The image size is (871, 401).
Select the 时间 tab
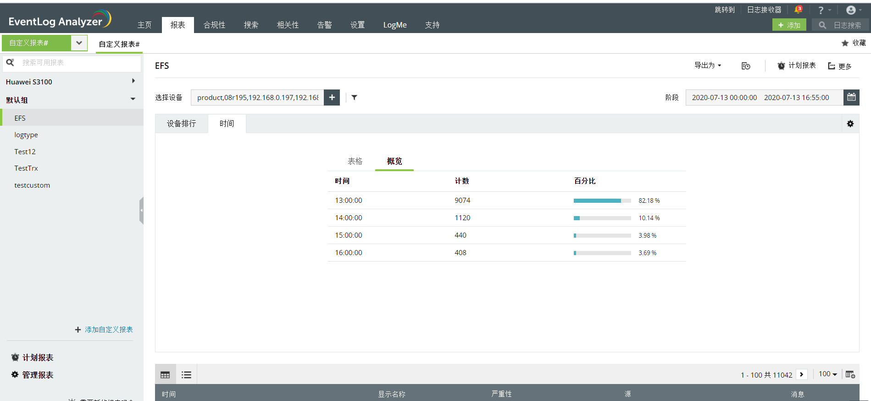tap(227, 123)
